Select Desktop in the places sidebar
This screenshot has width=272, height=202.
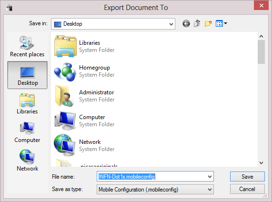click(28, 75)
